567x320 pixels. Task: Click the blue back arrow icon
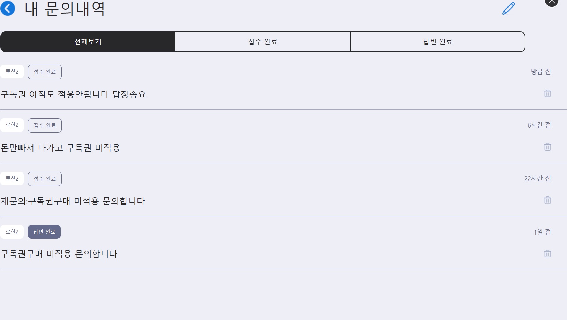click(8, 8)
